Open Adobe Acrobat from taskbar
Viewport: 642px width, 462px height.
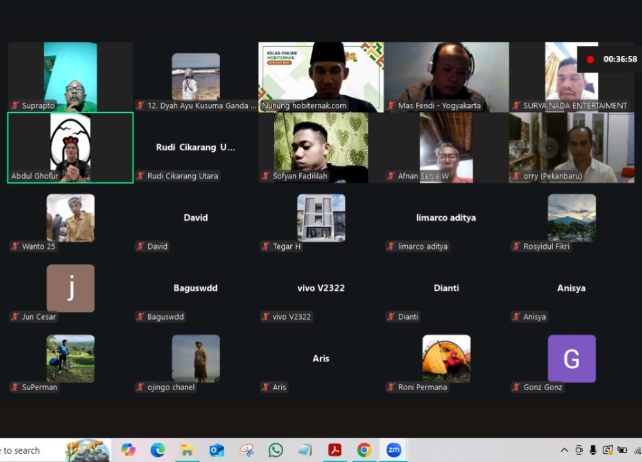pos(334,450)
